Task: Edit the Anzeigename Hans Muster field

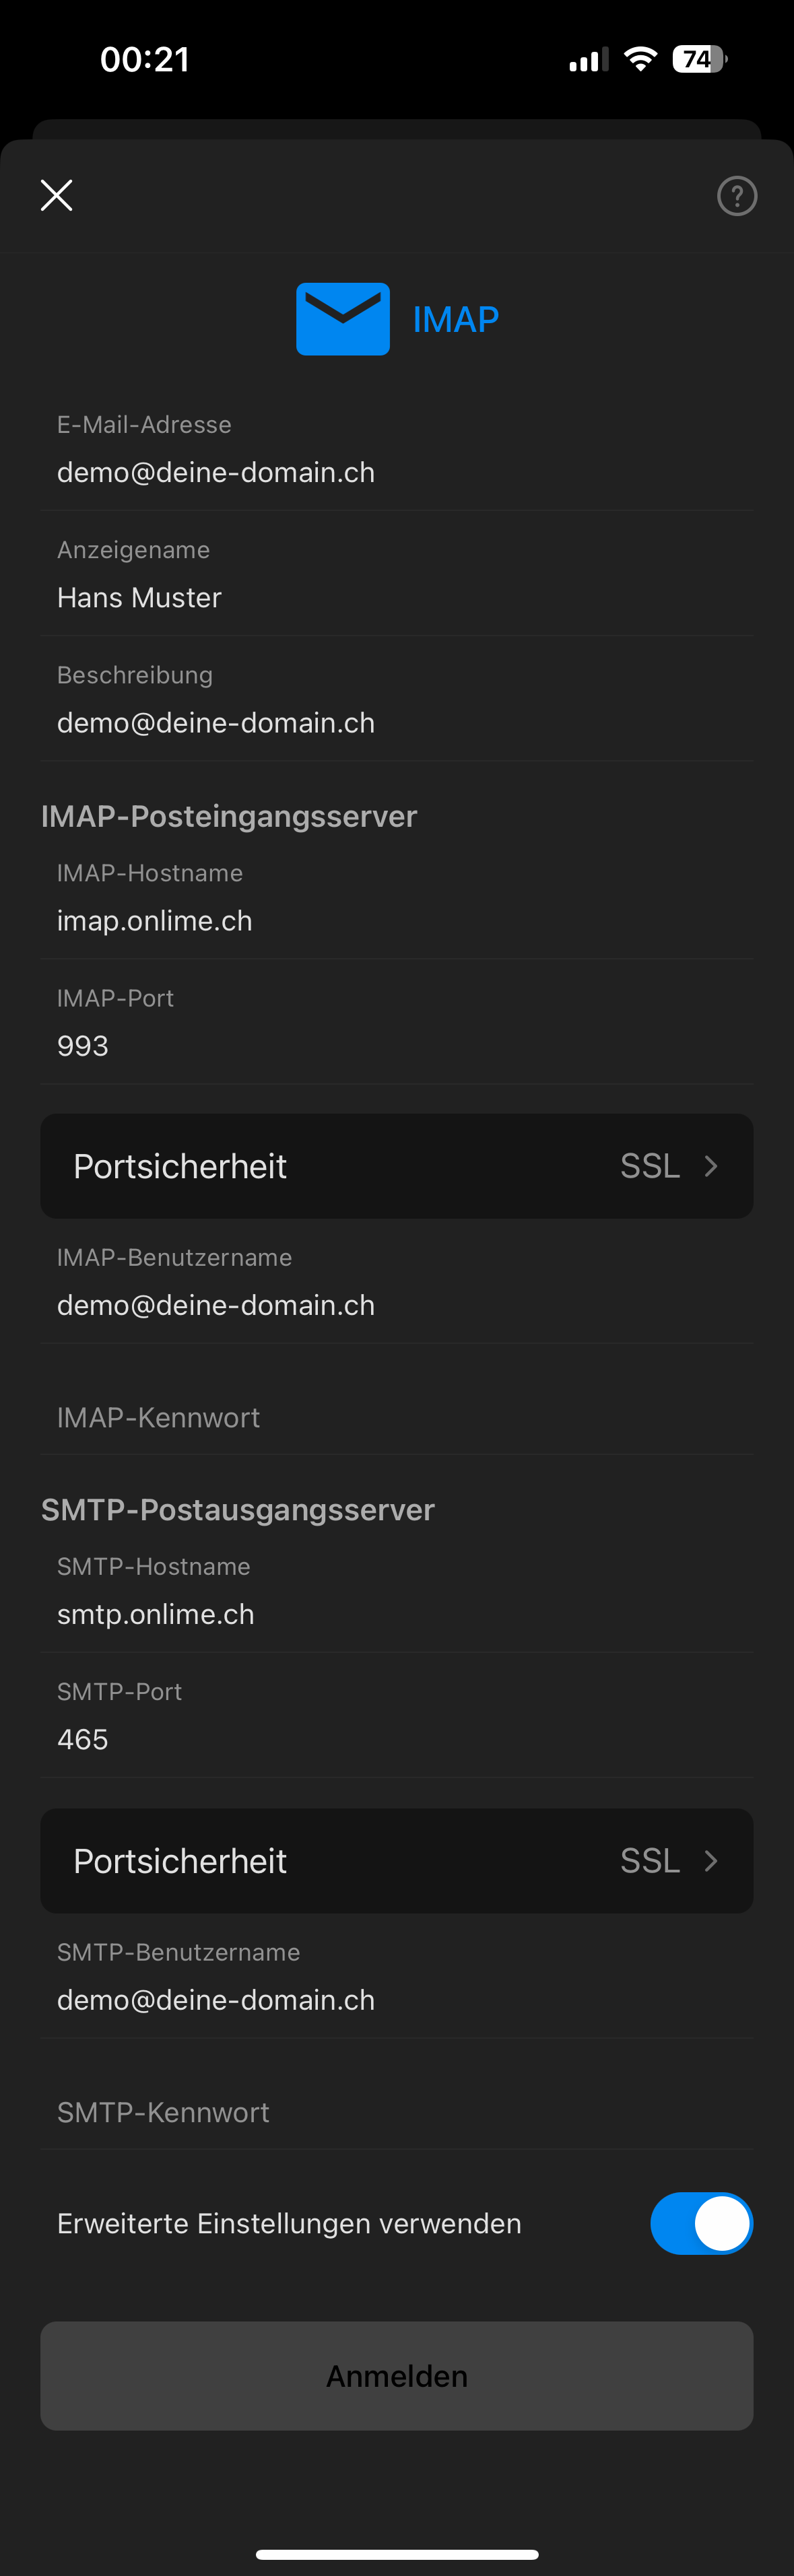Action: tap(397, 575)
